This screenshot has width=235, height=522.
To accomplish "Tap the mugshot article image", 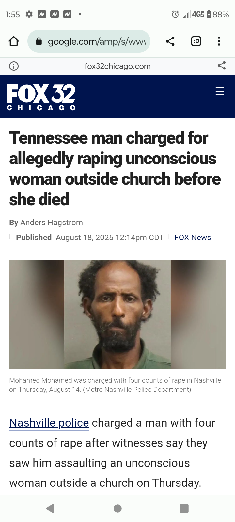I will (x=117, y=315).
